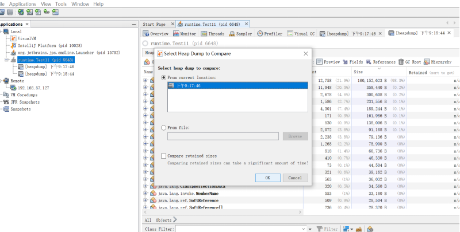Viewport: 460px width, 232px height.
Task: Open the View menu
Action: click(46, 4)
